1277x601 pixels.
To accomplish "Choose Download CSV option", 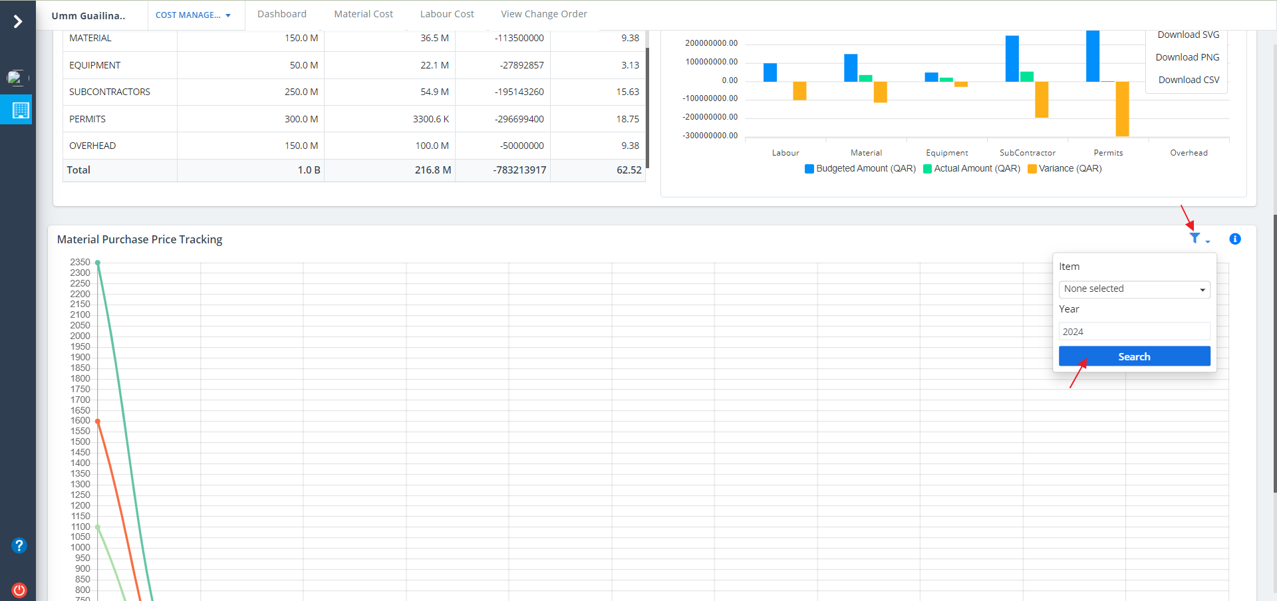I will (1189, 80).
